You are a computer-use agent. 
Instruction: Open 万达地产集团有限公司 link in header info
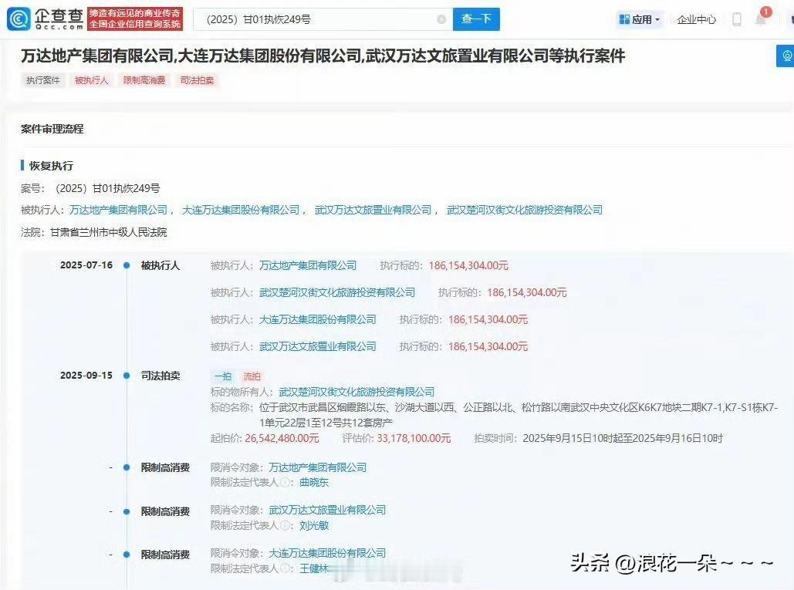point(119,210)
